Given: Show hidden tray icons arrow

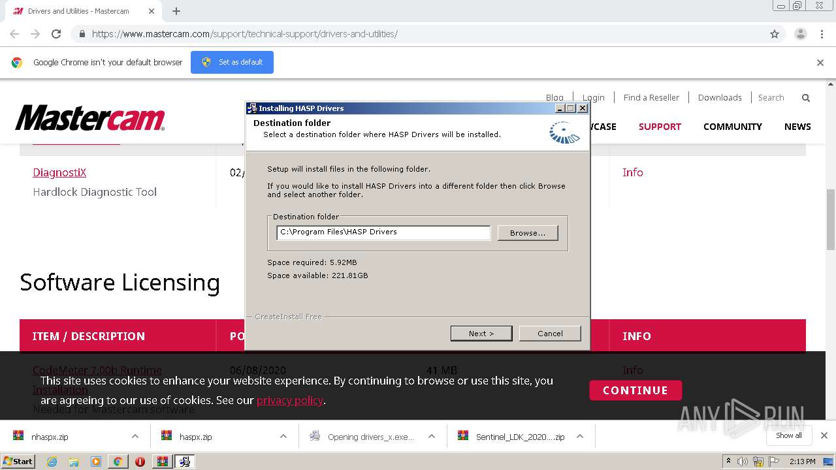Looking at the screenshot, I should (728, 462).
